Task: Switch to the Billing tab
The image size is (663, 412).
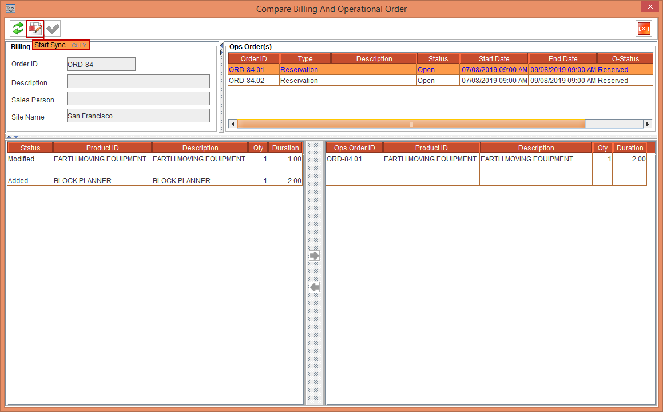Action: (19, 46)
